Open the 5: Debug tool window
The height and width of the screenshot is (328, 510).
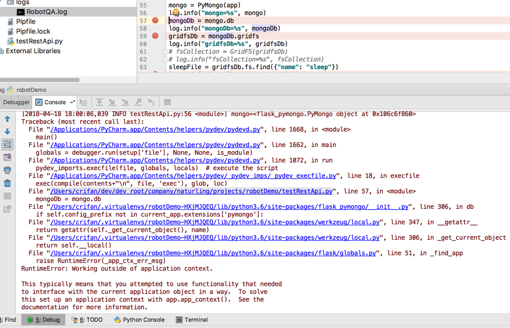click(x=43, y=320)
